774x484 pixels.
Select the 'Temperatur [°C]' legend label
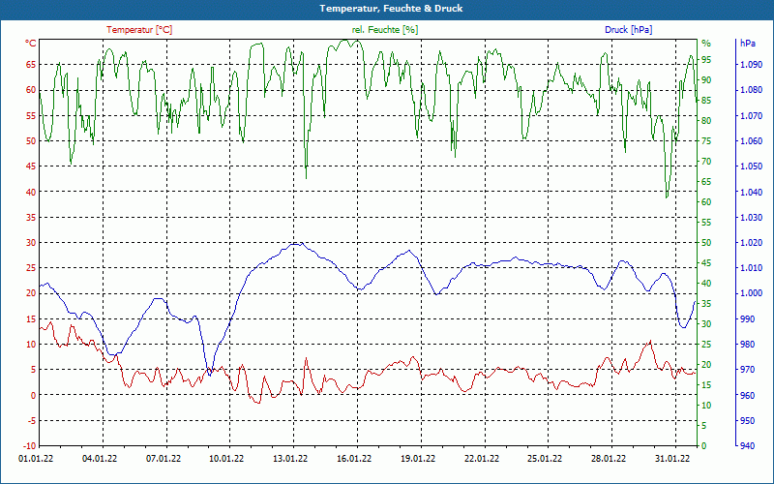[x=139, y=30]
